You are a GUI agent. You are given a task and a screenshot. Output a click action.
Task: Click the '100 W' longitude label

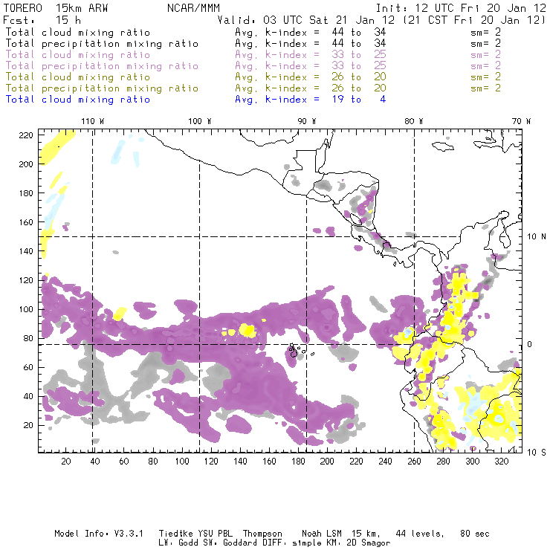[200, 121]
